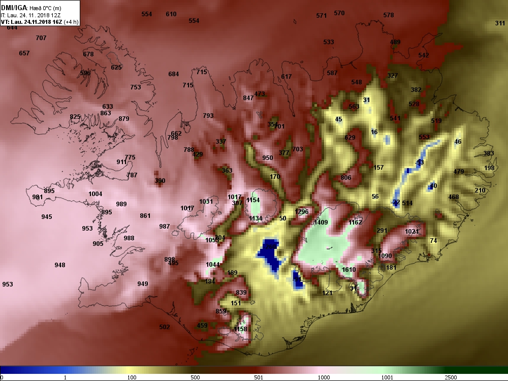Click the map value "468"

coord(453,197)
